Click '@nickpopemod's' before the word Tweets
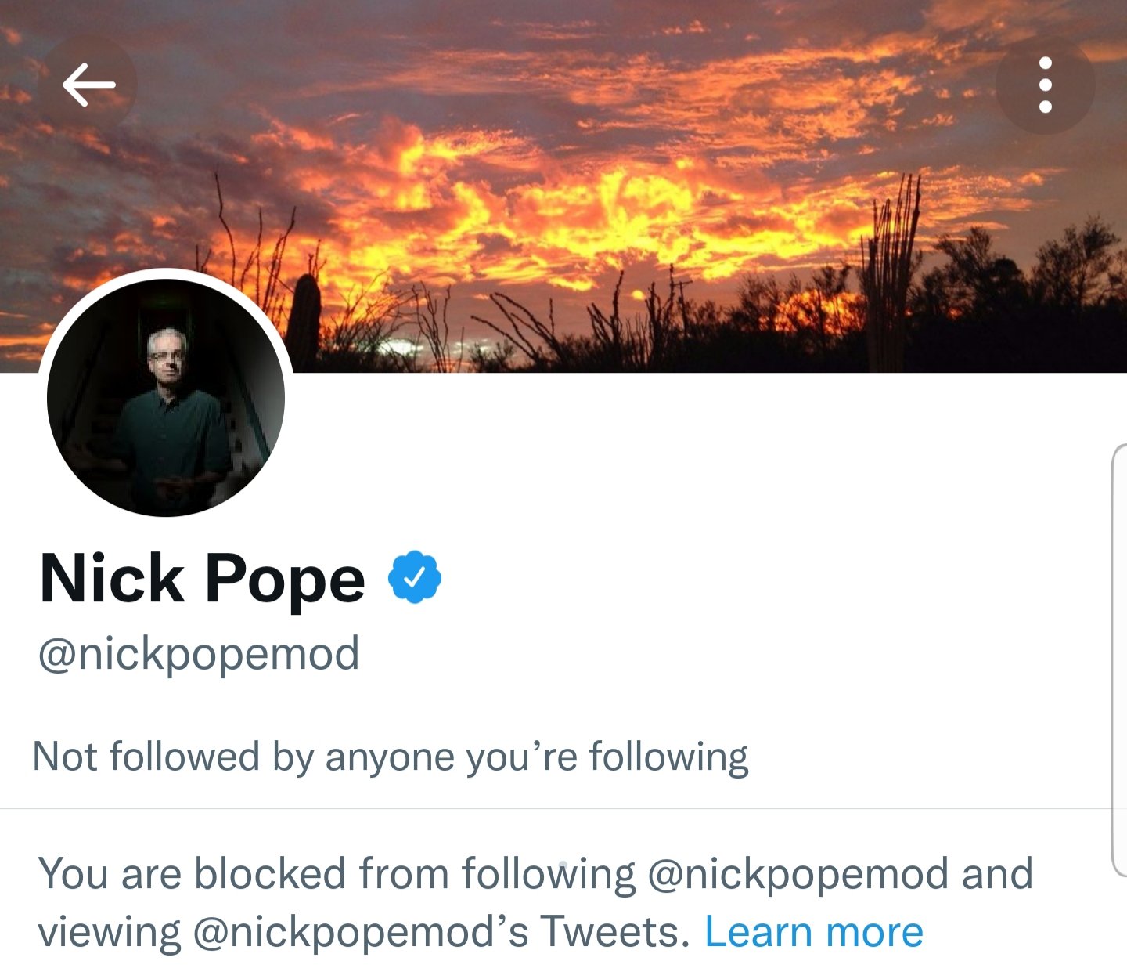 tap(362, 932)
